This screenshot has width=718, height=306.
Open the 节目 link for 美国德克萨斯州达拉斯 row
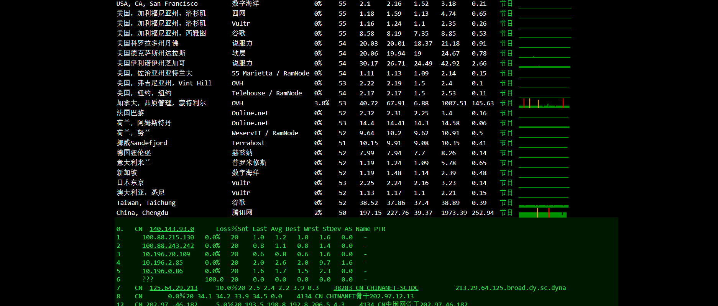[x=506, y=53]
